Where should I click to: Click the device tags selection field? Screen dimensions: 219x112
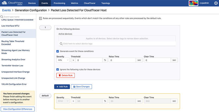[x=117, y=44]
